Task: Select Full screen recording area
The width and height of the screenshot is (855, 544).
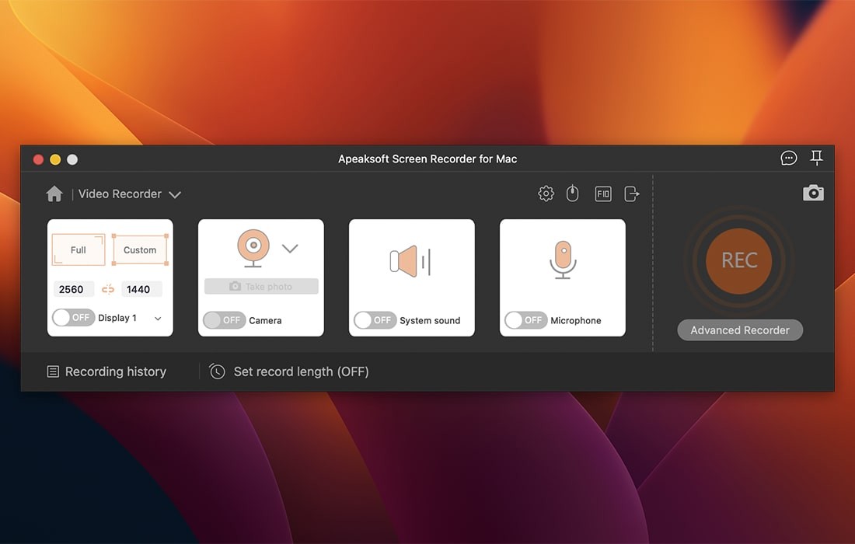Action: (79, 250)
